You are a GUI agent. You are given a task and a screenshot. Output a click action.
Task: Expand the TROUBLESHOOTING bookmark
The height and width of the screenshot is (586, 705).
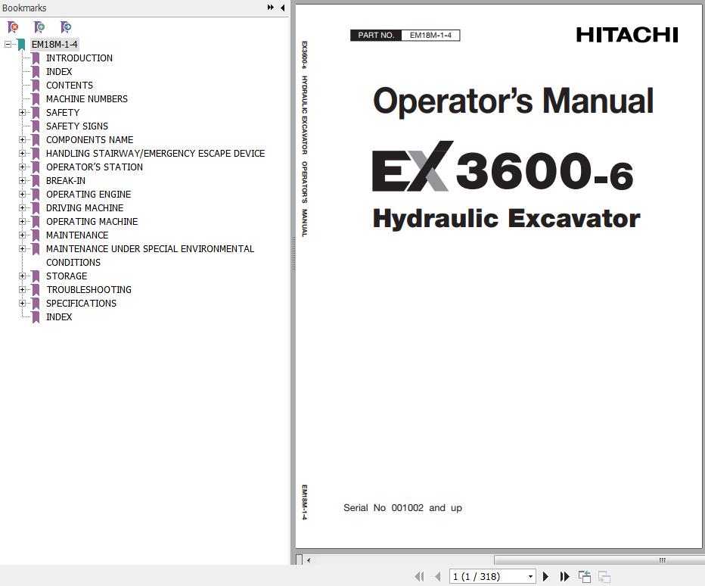23,290
